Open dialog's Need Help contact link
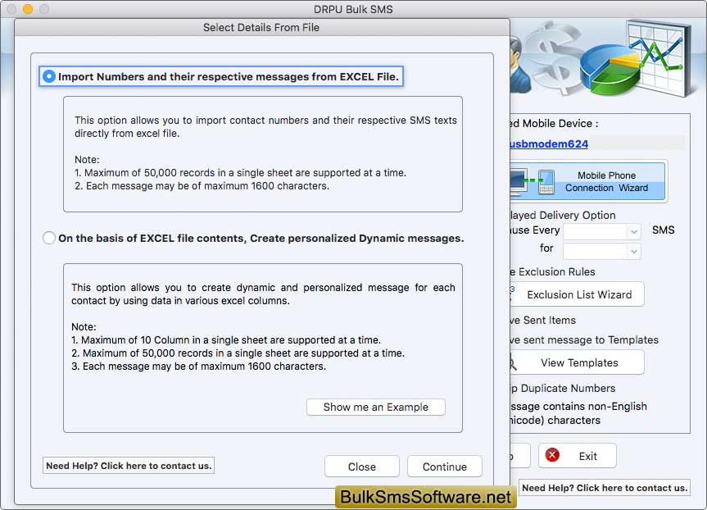The height and width of the screenshot is (510, 707). tap(129, 466)
